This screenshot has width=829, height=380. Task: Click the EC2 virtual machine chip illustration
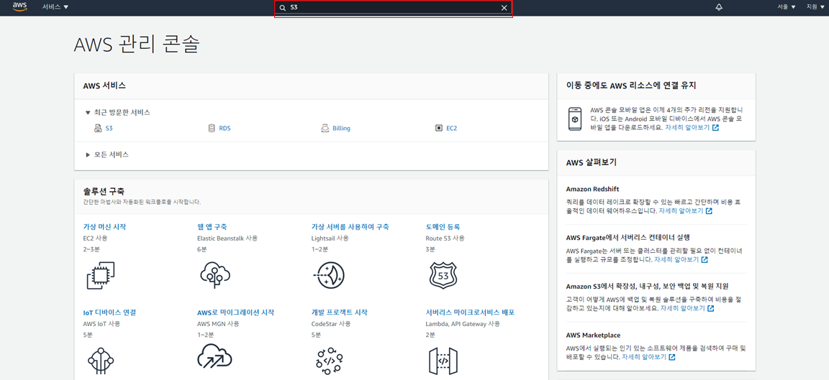(100, 275)
